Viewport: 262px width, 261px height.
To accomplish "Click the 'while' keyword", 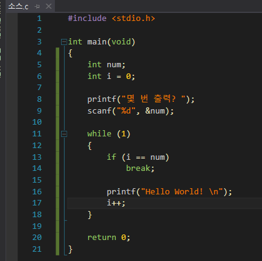I will tap(99, 134).
